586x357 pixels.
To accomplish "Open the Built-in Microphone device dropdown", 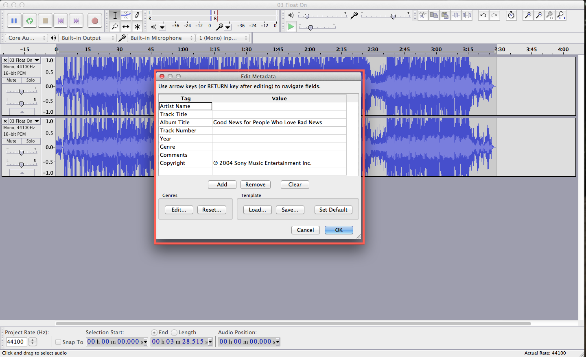I will pos(161,38).
